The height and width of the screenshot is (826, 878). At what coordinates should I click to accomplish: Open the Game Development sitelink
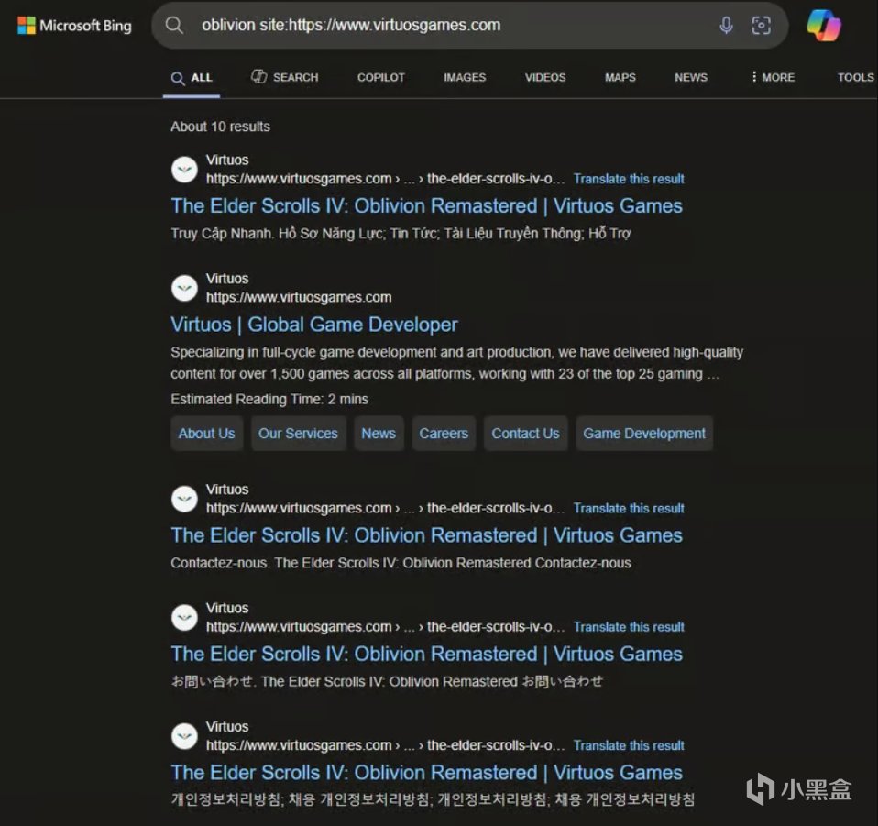point(644,434)
